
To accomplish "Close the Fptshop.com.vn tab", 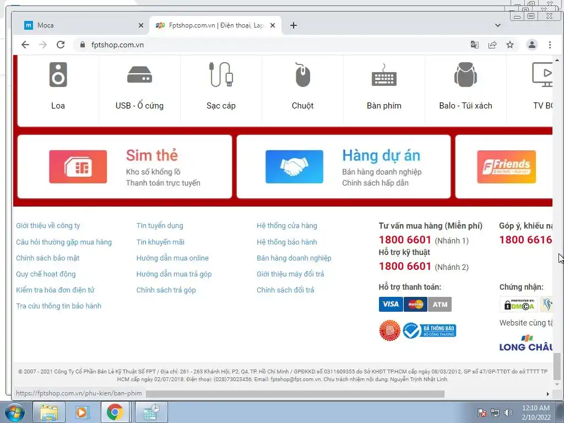I will click(x=273, y=25).
